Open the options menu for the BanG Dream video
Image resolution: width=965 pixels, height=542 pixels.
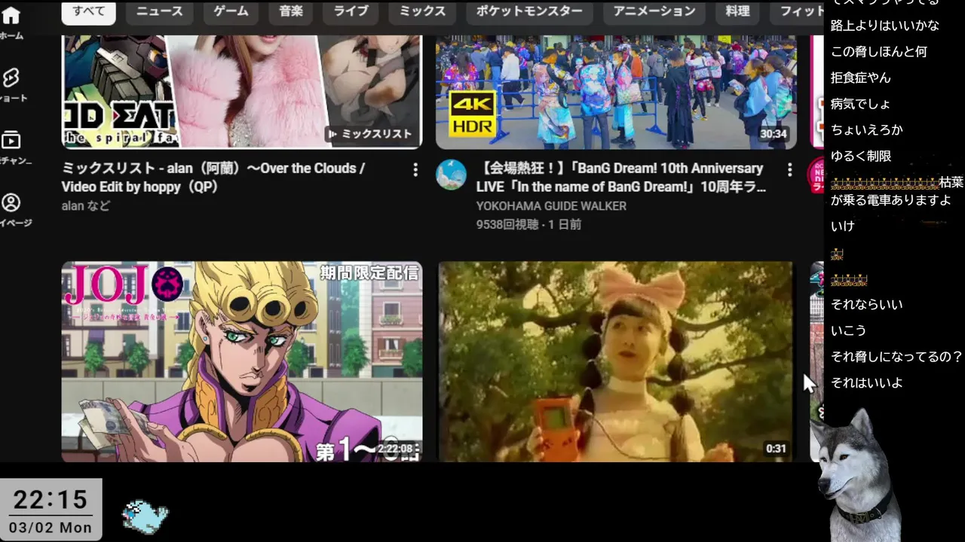pos(789,170)
